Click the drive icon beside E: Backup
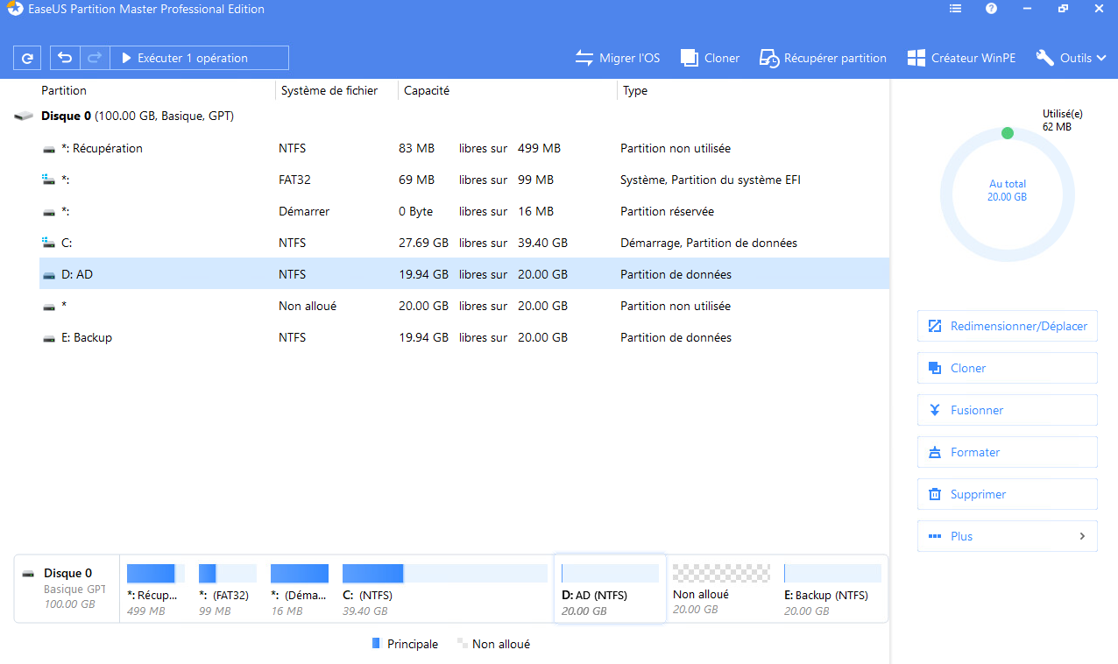 pos(48,337)
